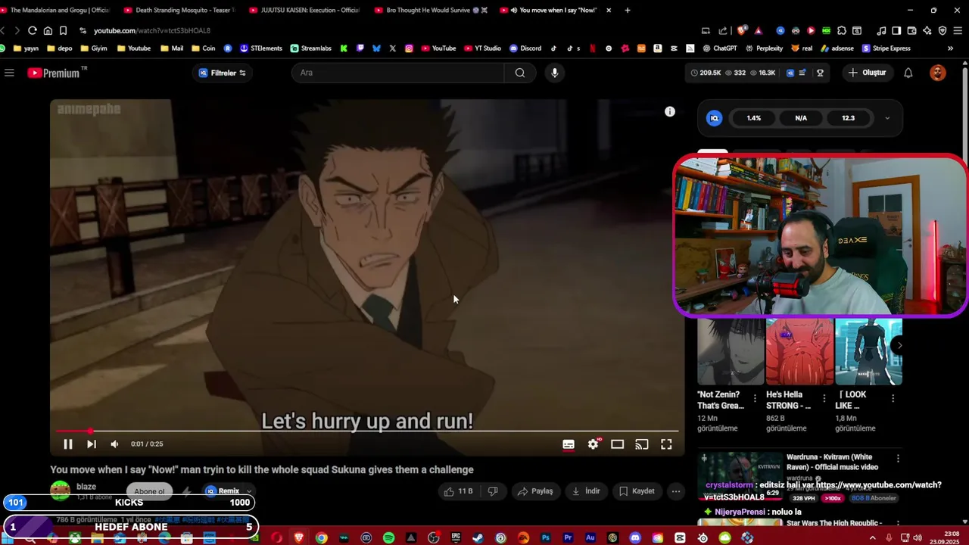Open Wardruna Kvitravn video title
Screen dimensions: 969x545
(832, 462)
